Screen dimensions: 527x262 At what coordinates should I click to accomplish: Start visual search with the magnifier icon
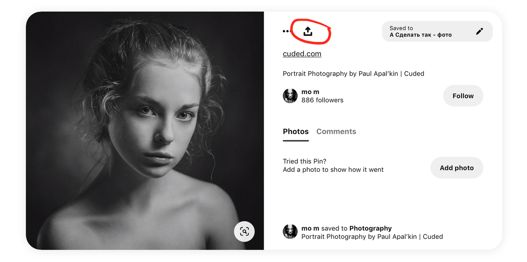click(244, 231)
